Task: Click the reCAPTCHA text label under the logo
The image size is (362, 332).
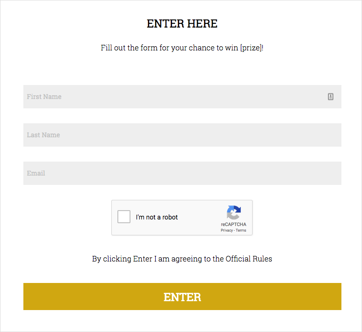Action: pos(233,225)
